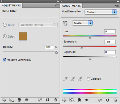Click back arrow in Hue/Saturation panel
Viewport: 120px width, 104px height.
(64, 100)
